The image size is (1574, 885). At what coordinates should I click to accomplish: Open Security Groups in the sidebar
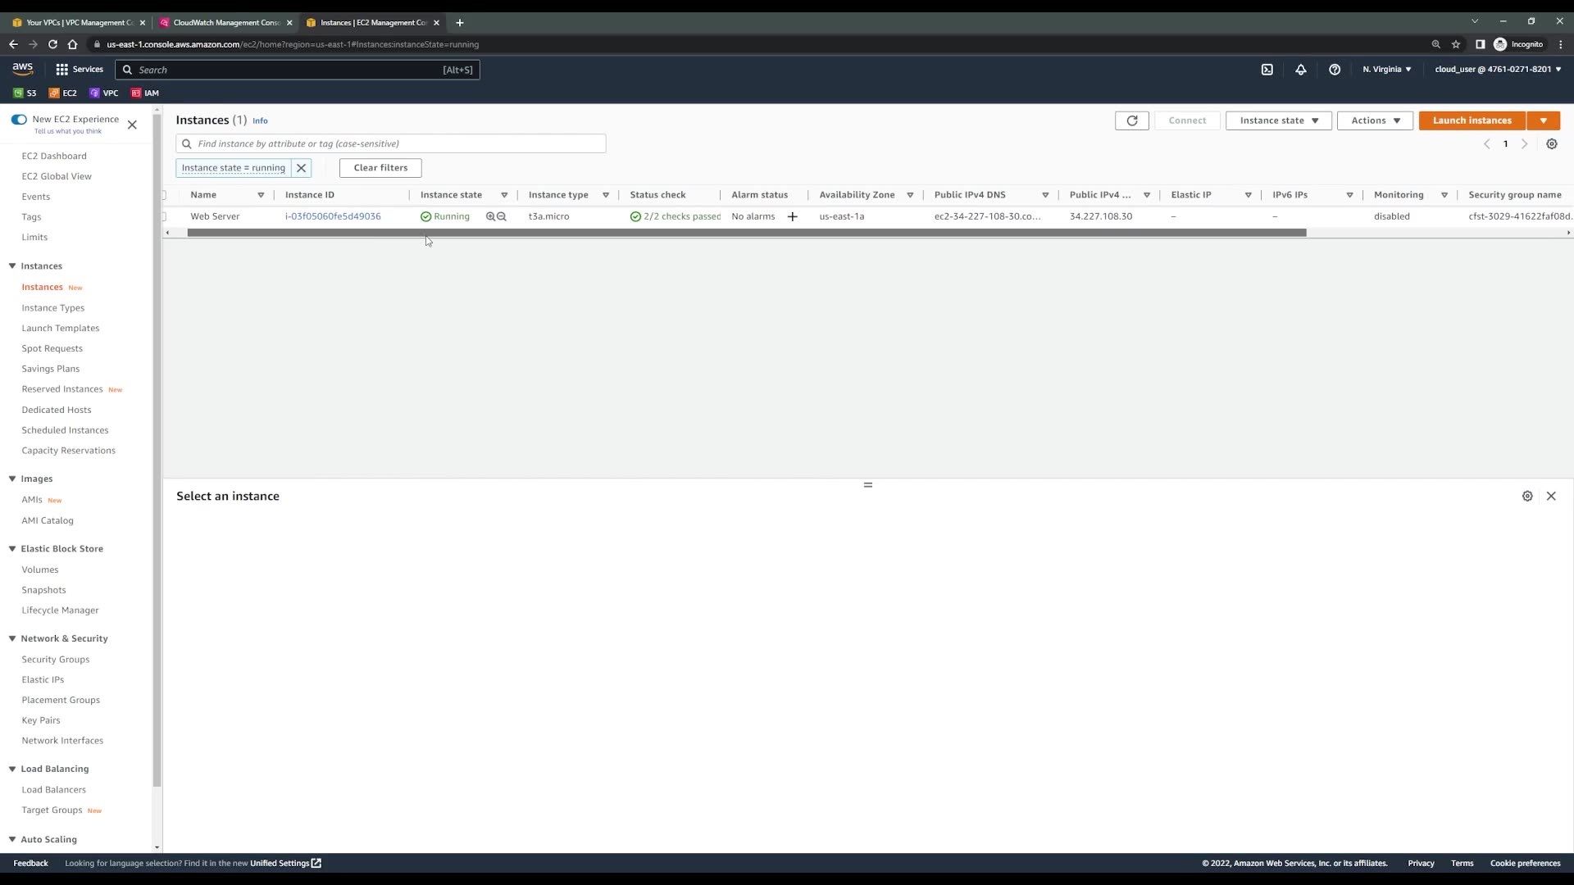[x=55, y=660]
